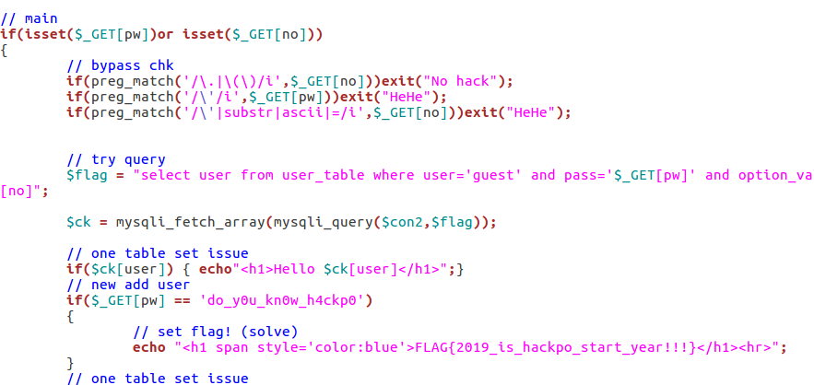Click 'isset($_GET[no])' in the if condition
This screenshot has width=814, height=385.
tap(250, 35)
